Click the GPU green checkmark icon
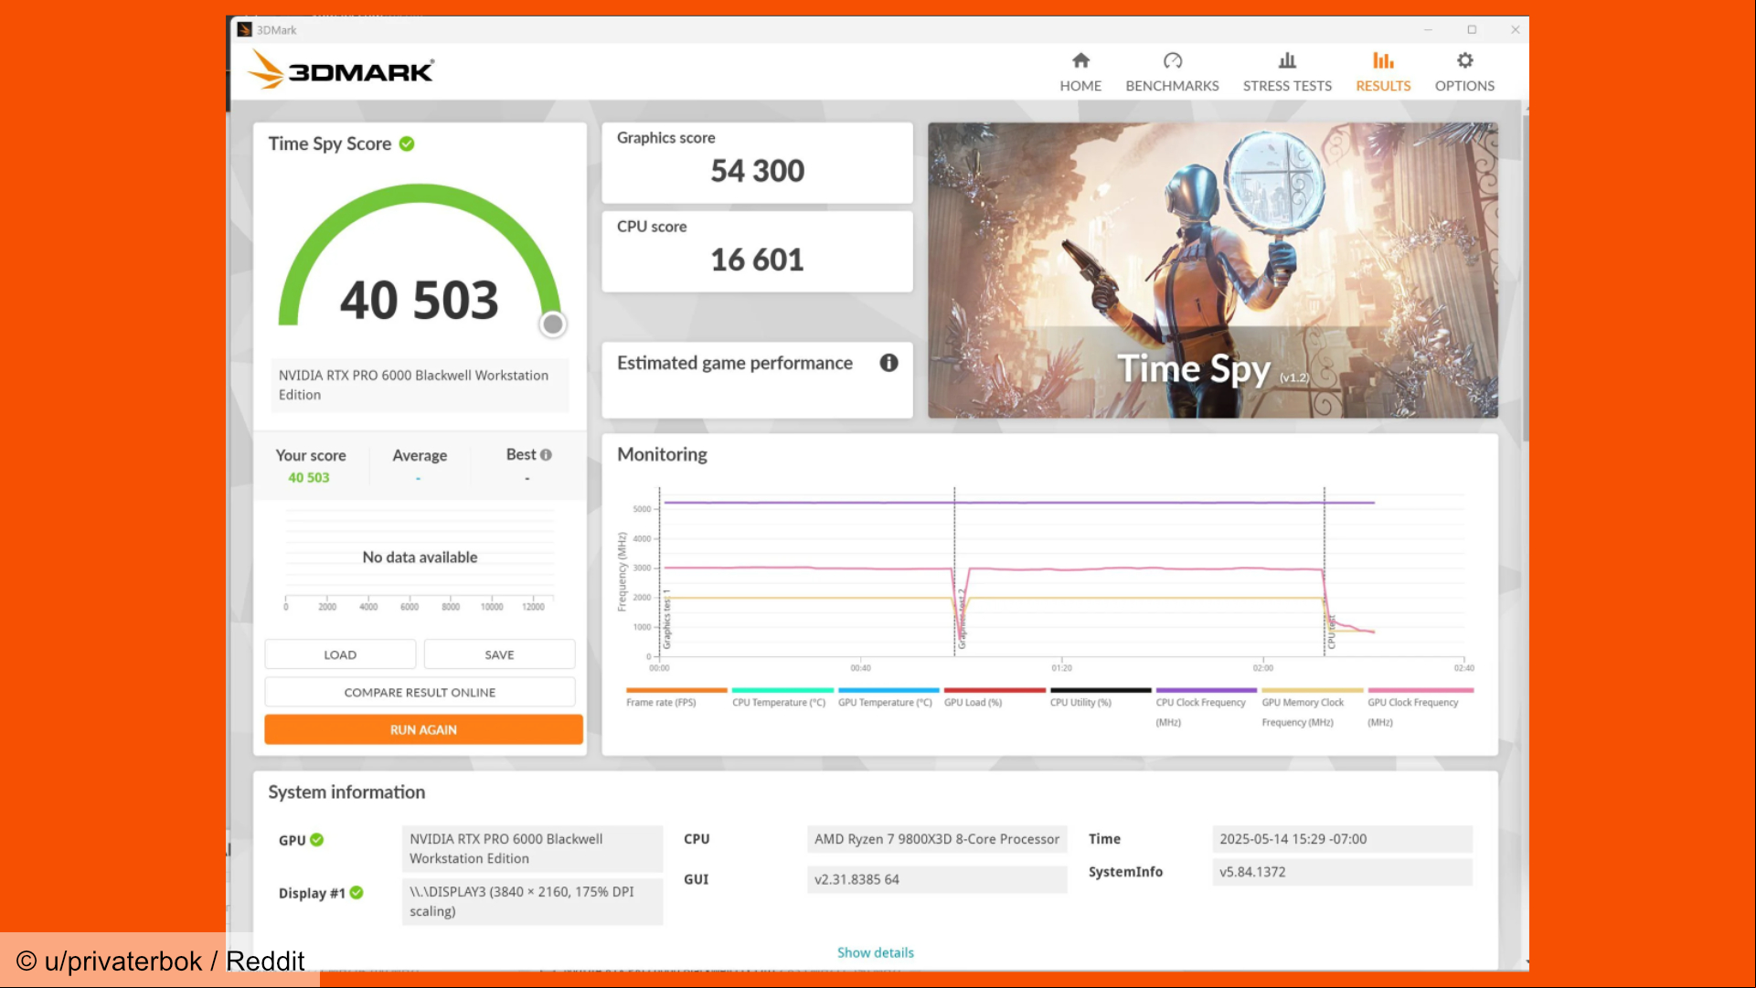The width and height of the screenshot is (1756, 988). [x=317, y=839]
